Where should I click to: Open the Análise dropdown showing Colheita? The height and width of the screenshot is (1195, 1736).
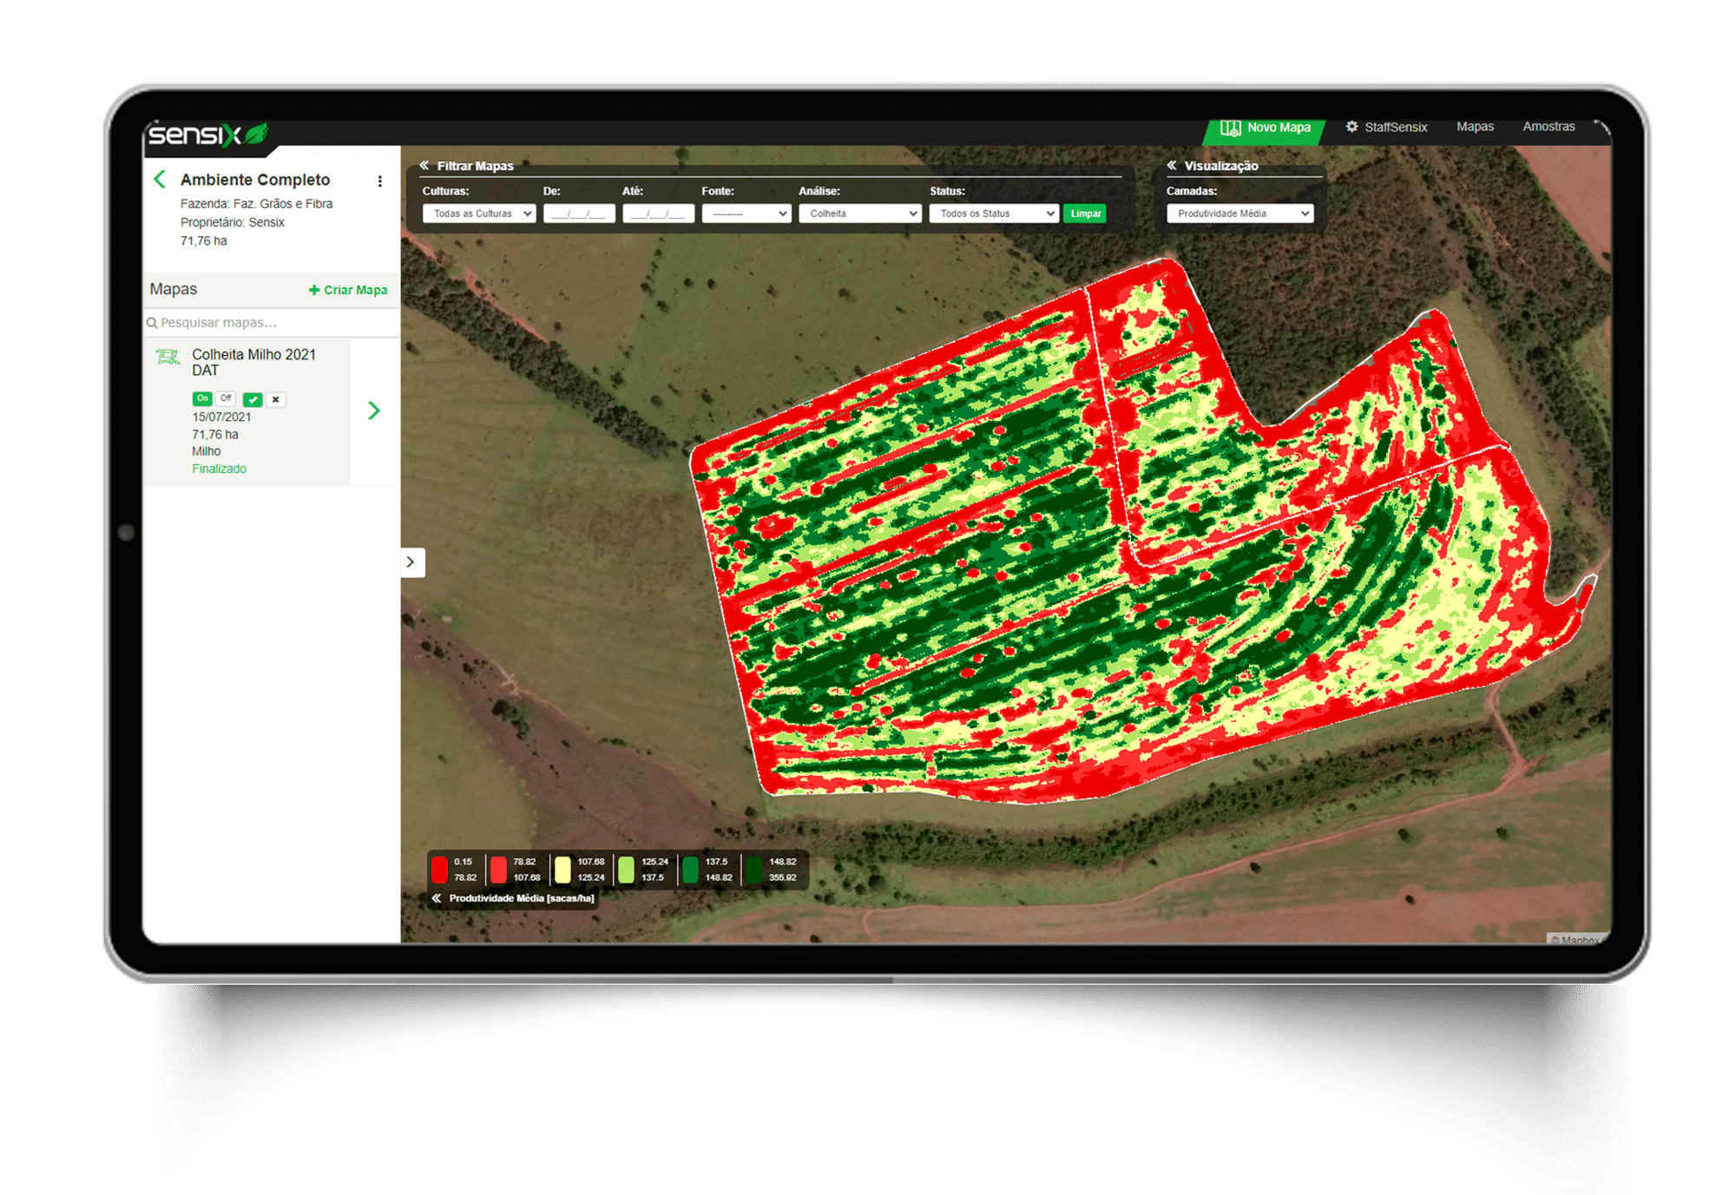[x=859, y=213]
